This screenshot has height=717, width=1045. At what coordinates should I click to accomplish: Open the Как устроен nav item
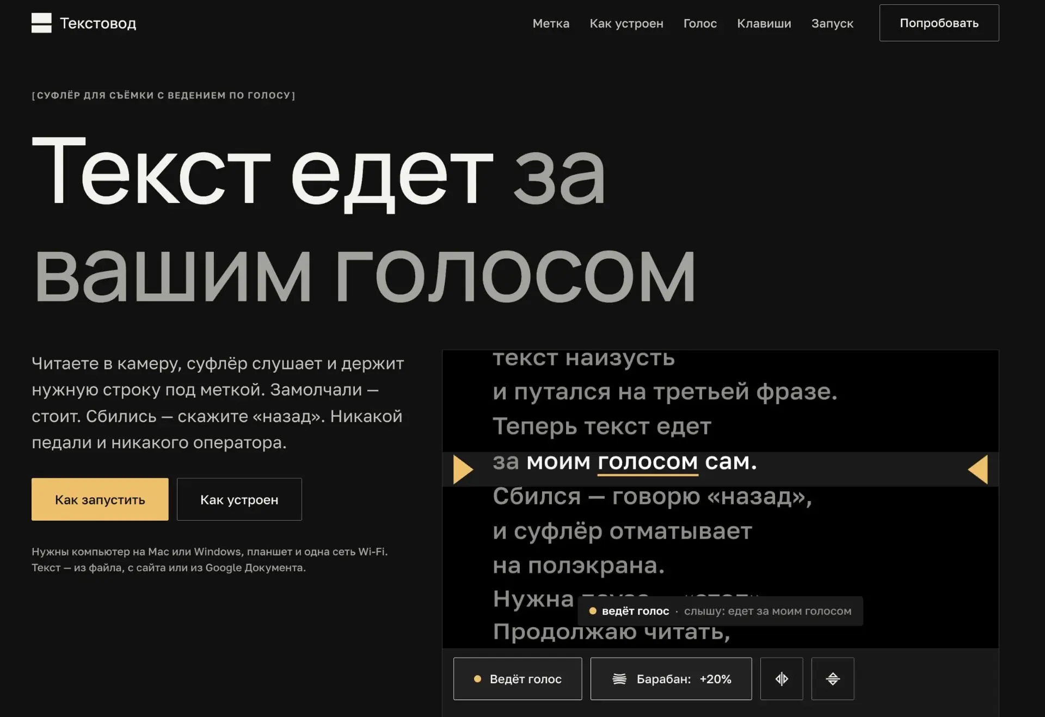(626, 23)
